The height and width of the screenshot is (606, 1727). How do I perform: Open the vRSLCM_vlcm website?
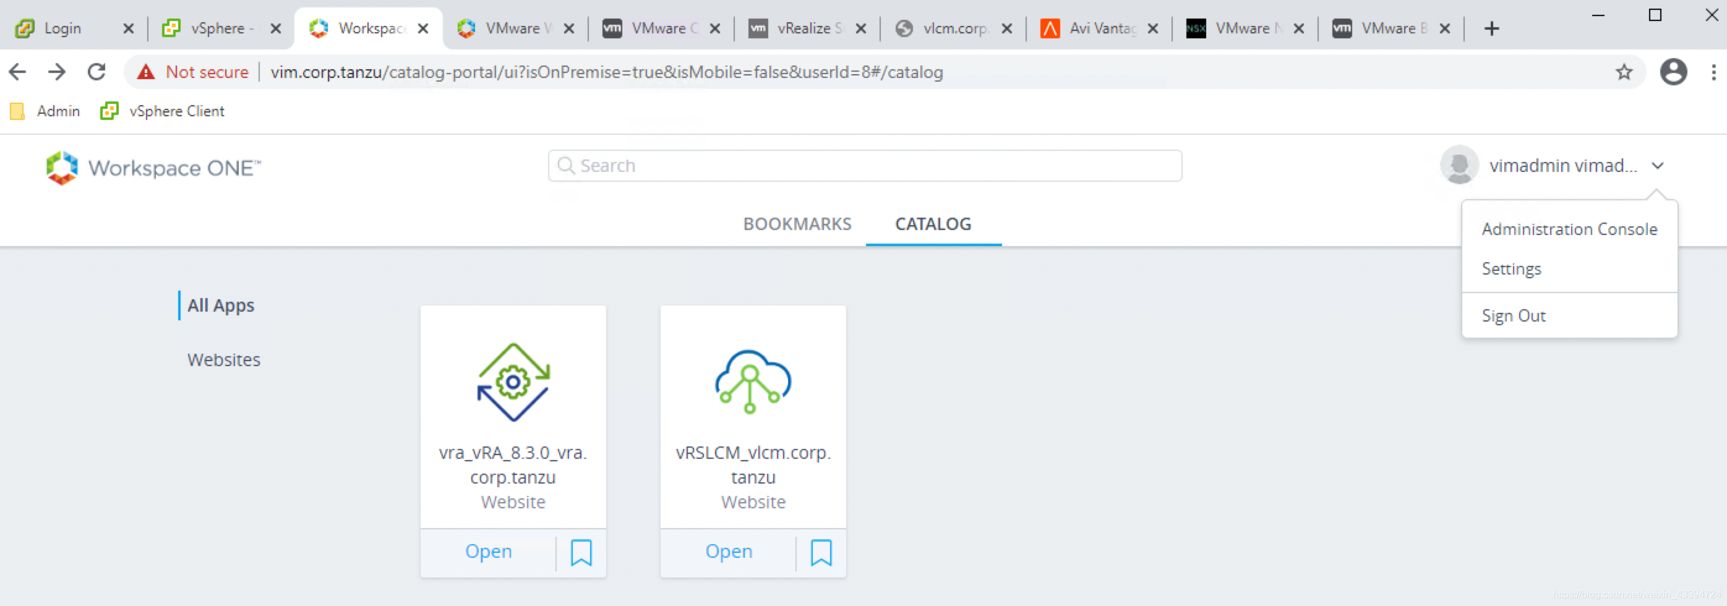729,551
